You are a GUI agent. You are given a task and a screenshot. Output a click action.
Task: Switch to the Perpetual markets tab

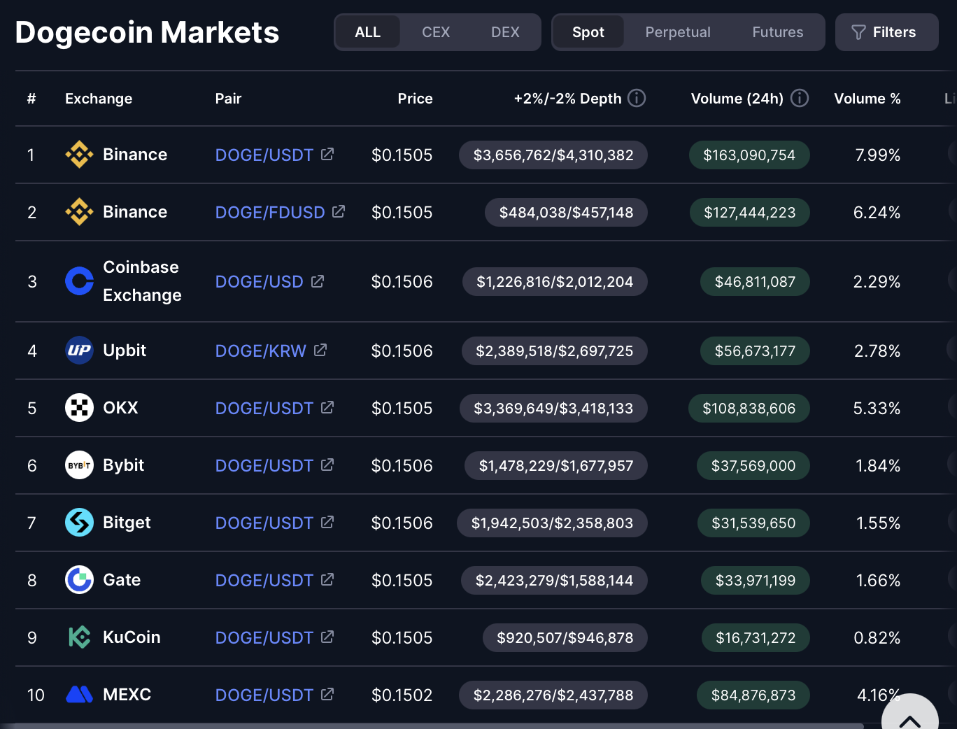coord(677,32)
